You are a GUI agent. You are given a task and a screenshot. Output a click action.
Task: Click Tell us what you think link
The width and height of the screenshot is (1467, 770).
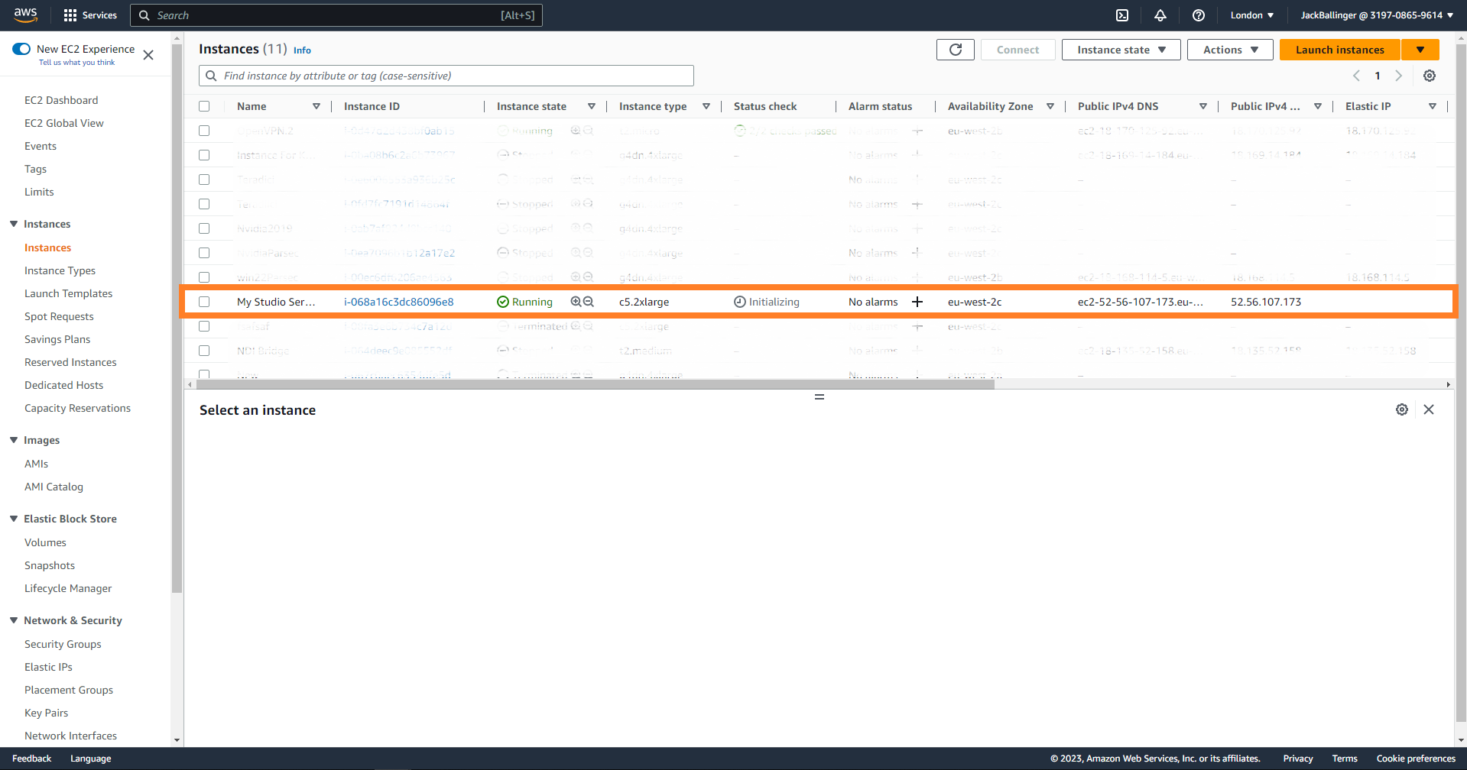pos(76,63)
